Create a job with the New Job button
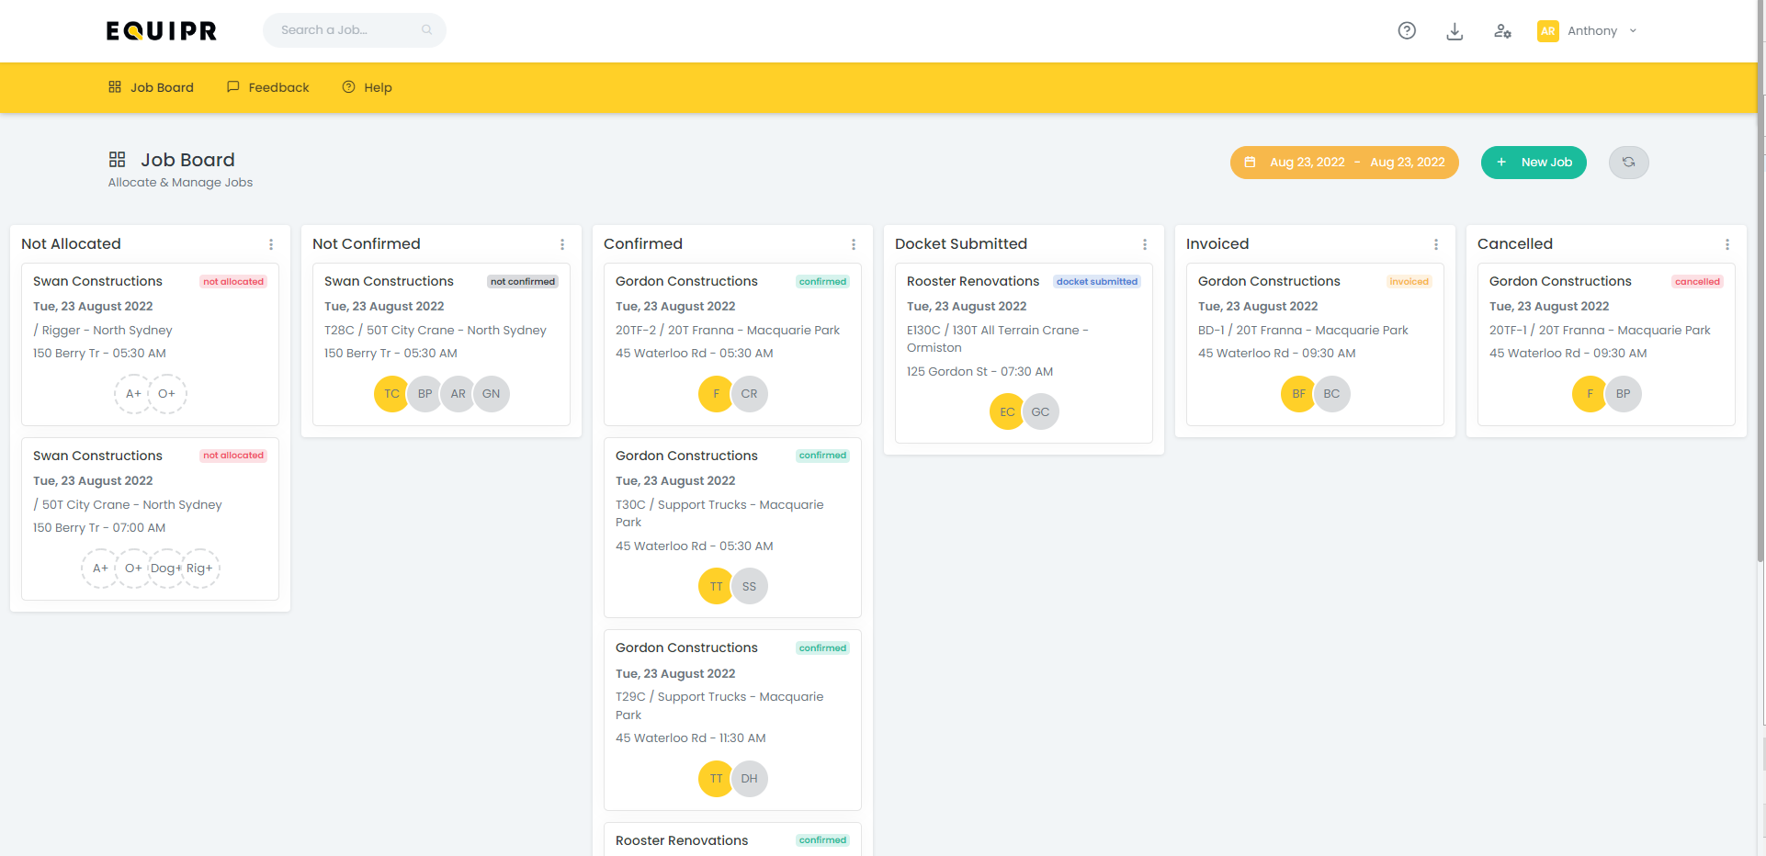This screenshot has width=1766, height=856. [1533, 162]
